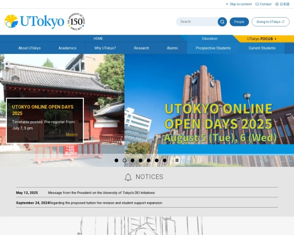Open the tuition fee revision notice
The image size is (294, 235).
pos(106,203)
